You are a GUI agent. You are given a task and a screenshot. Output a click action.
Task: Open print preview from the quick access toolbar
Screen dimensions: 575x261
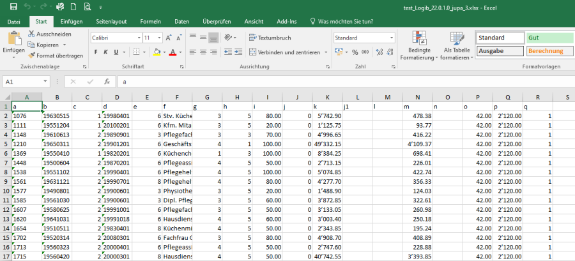coord(87,6)
